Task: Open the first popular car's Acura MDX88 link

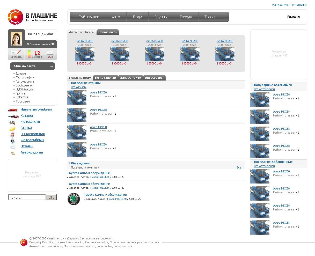Action: [282, 95]
